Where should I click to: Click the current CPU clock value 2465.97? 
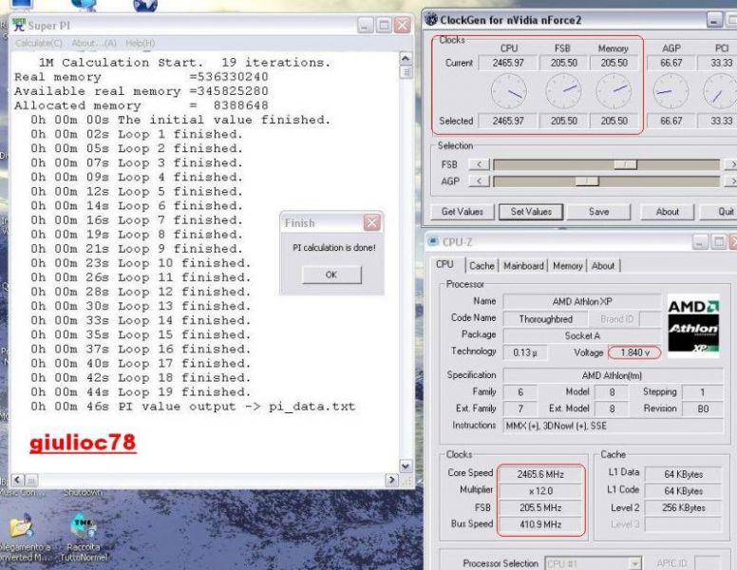507,63
